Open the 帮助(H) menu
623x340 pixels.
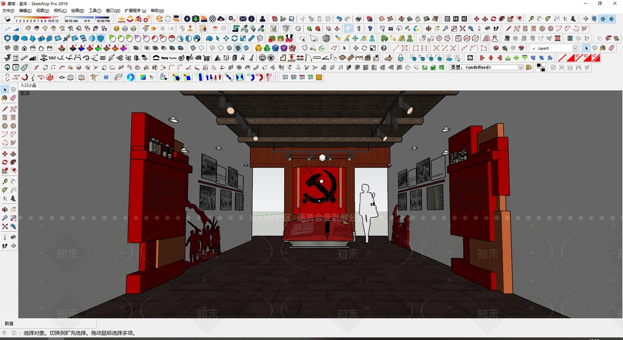coord(157,11)
